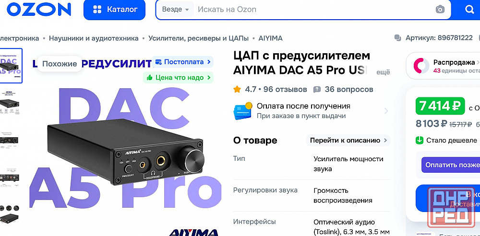Click the copy icon beside Артикул

(398, 38)
